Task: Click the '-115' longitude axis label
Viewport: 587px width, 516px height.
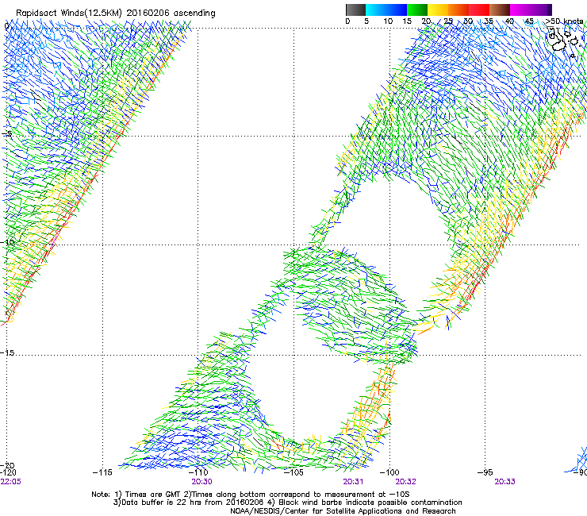Action: 102,472
